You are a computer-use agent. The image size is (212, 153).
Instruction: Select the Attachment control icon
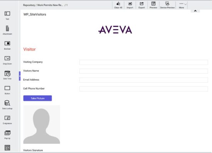click(7, 28)
